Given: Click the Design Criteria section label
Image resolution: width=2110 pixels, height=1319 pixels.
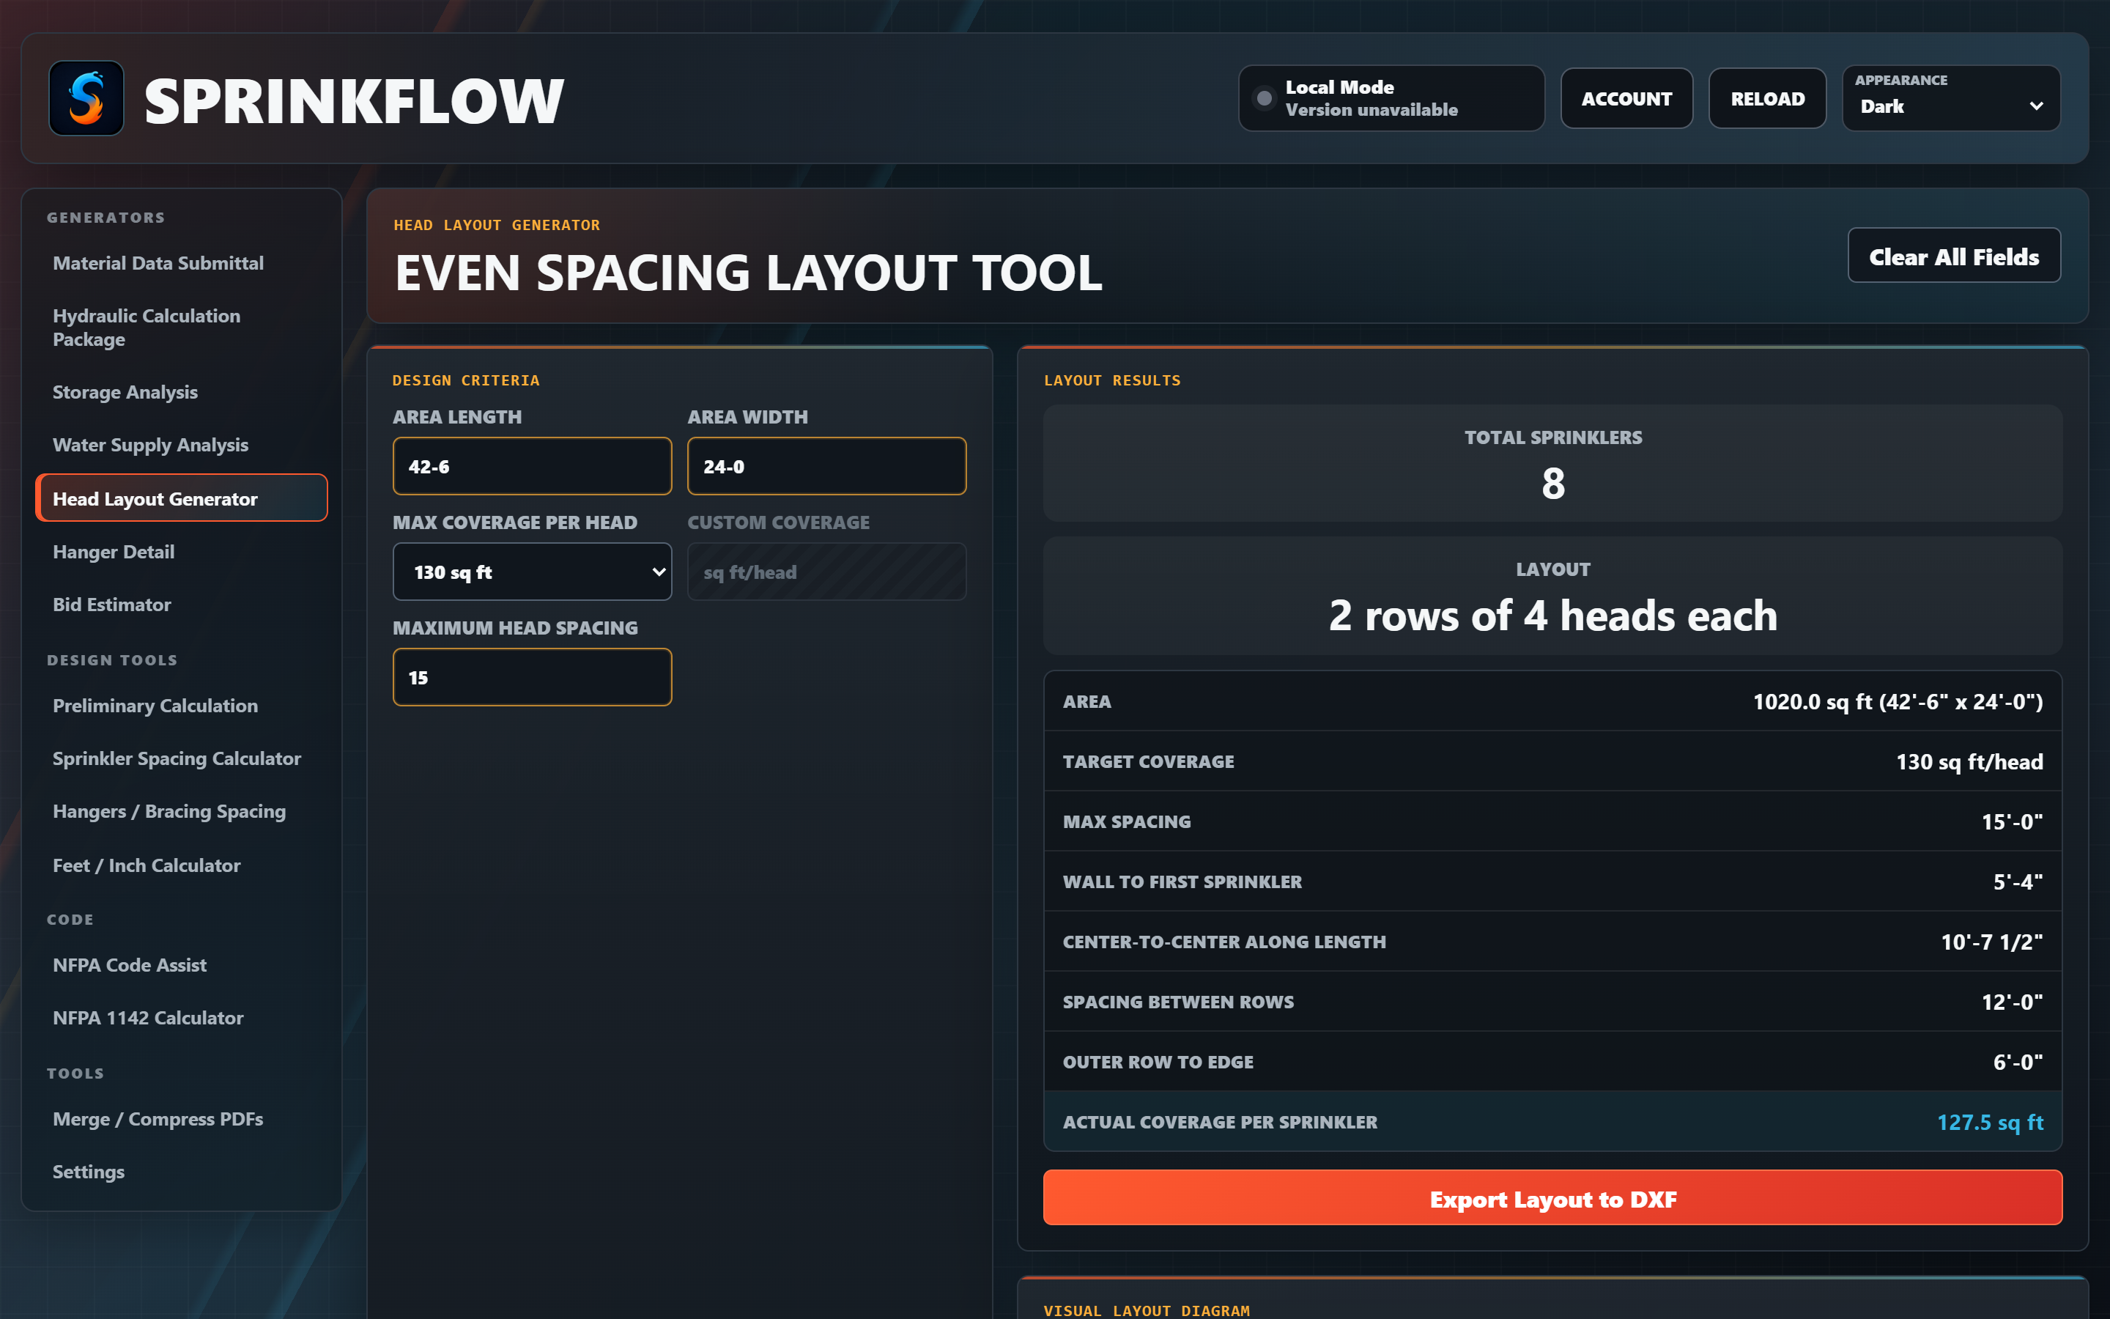Looking at the screenshot, I should [466, 380].
